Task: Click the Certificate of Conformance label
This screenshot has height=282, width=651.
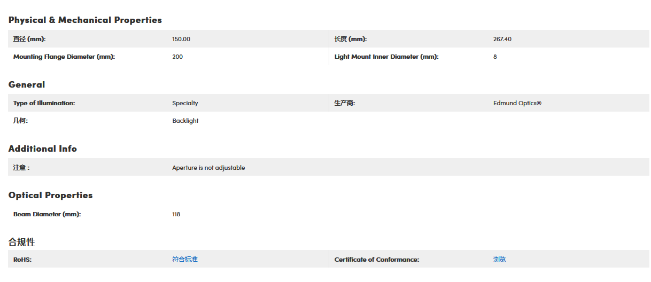Action: click(377, 260)
